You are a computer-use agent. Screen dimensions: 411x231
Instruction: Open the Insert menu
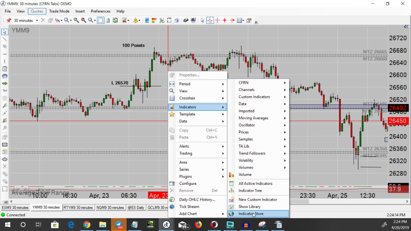(80, 11)
